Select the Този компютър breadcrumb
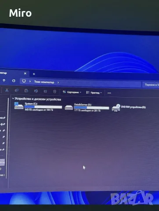This screenshot has height=211, width=159. [44, 82]
